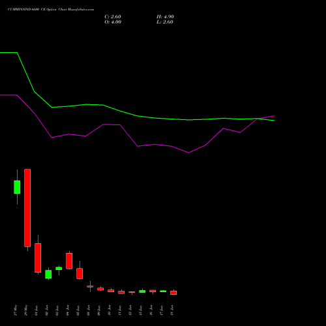Screen dimensions: 326x326
Task: Select the low value 'L: 2.60'
Action: pos(165,22)
